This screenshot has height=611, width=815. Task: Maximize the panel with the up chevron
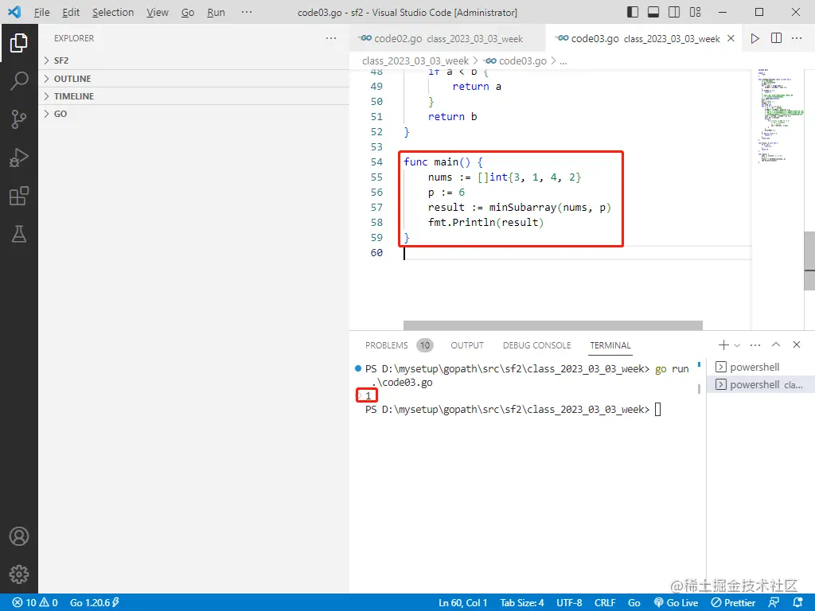coord(776,344)
